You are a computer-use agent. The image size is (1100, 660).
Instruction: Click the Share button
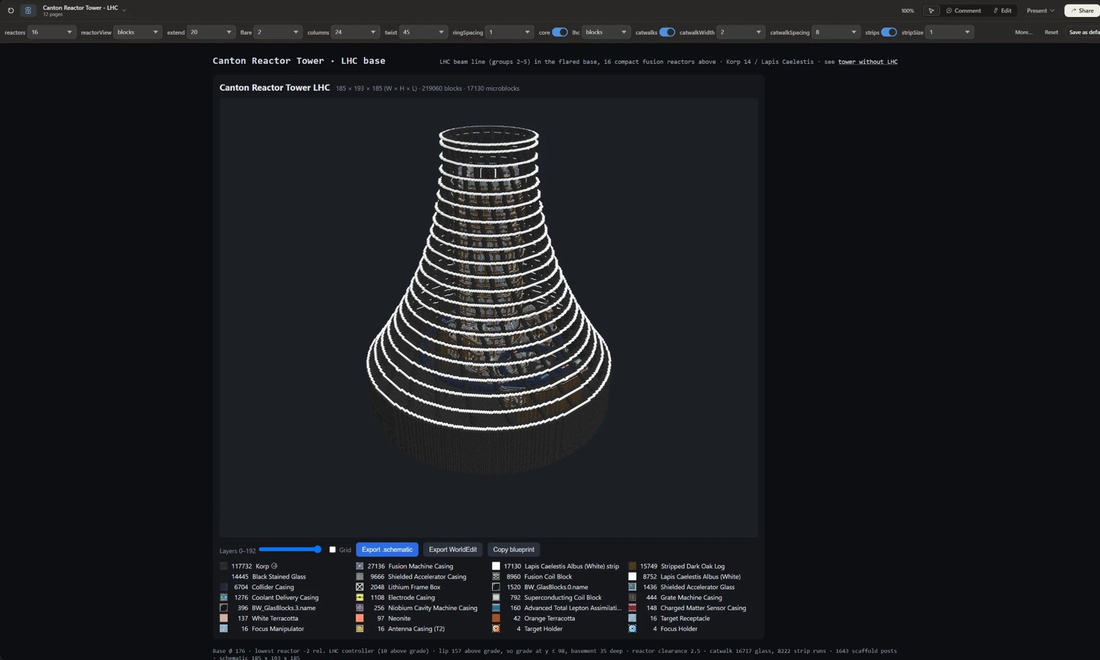click(x=1082, y=10)
